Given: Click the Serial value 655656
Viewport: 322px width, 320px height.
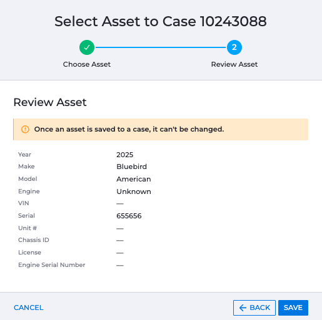Looking at the screenshot, I should 129,216.
